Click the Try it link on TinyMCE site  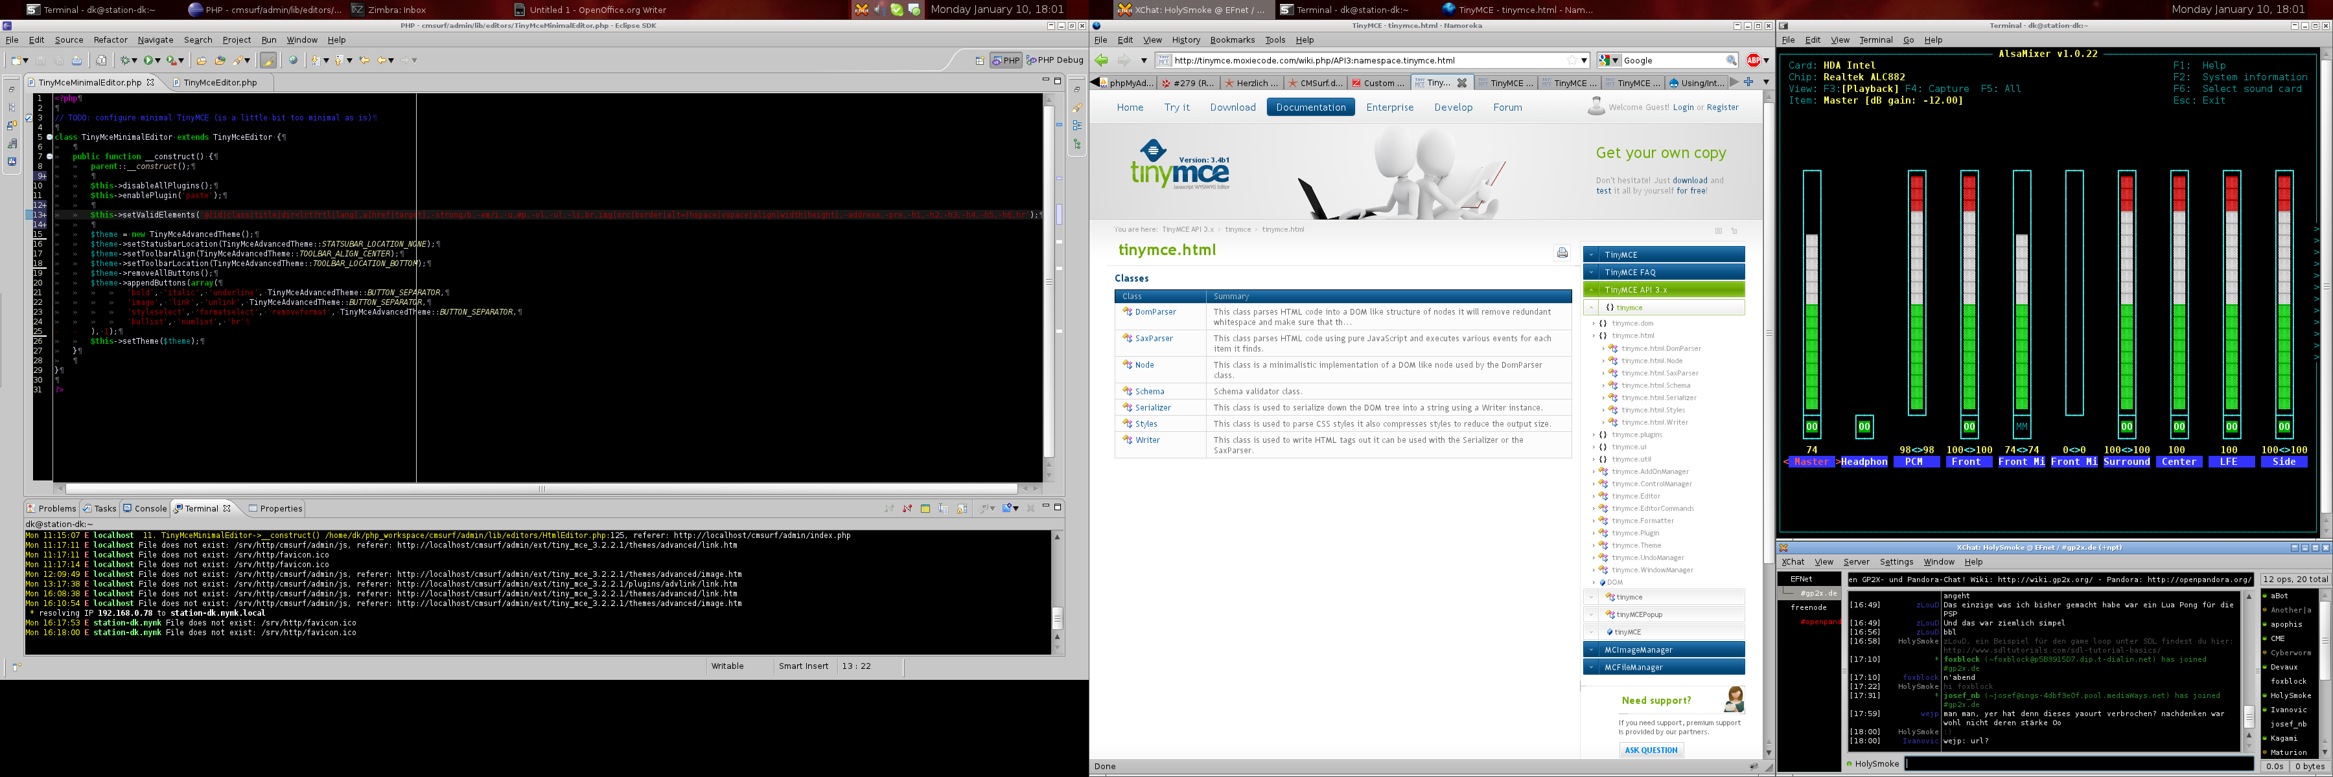click(x=1176, y=107)
